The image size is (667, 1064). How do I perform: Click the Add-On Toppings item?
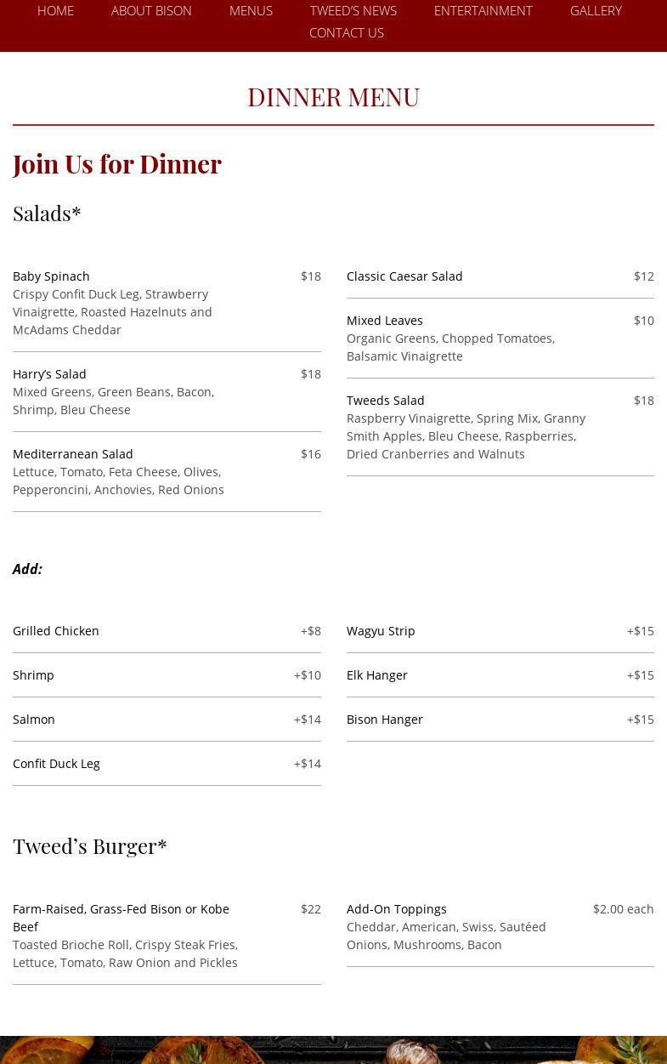click(x=396, y=909)
